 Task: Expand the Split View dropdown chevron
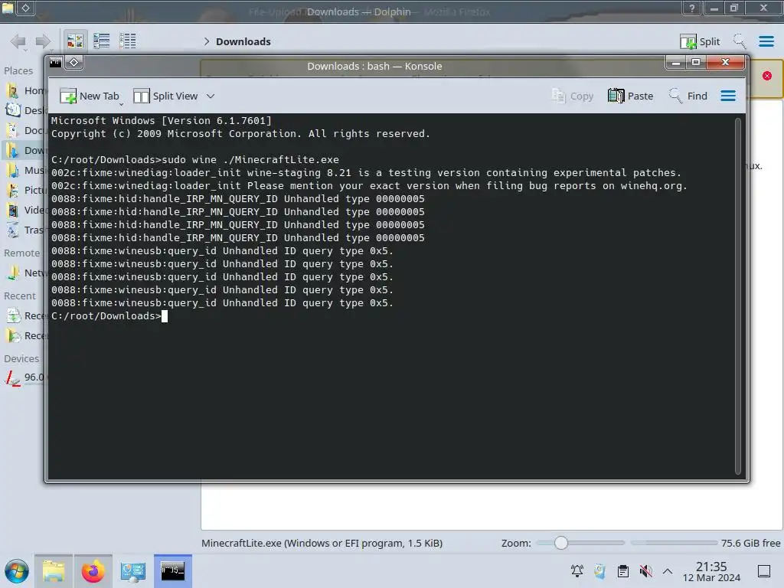coord(211,96)
